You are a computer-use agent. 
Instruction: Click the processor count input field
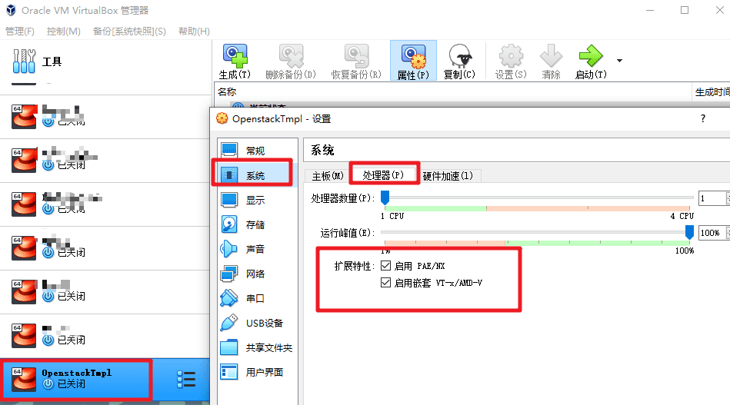point(712,198)
